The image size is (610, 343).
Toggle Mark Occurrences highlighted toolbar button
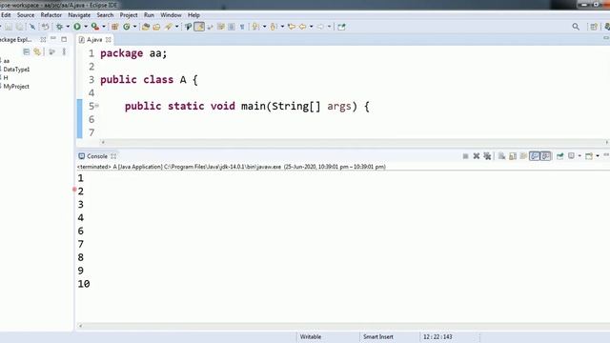pyautogui.click(x=199, y=27)
